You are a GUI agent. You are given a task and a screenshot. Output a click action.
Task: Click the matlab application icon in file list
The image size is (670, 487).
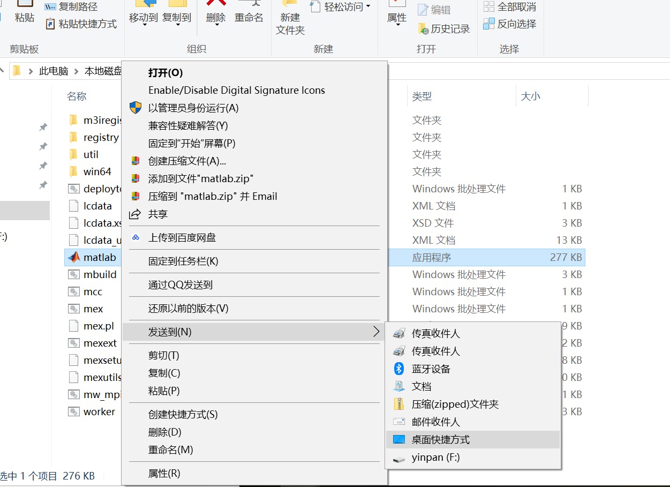click(x=74, y=257)
